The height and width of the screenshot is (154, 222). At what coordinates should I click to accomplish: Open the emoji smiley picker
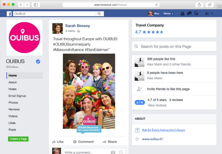pos(121,152)
